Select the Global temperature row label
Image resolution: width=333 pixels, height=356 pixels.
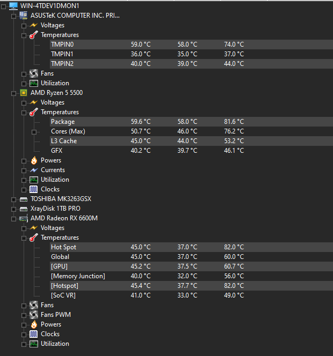(x=60, y=257)
